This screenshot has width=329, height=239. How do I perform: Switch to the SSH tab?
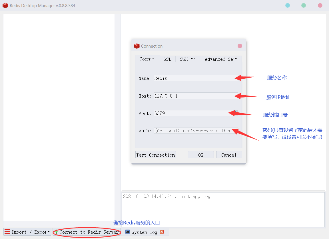click(x=188, y=59)
